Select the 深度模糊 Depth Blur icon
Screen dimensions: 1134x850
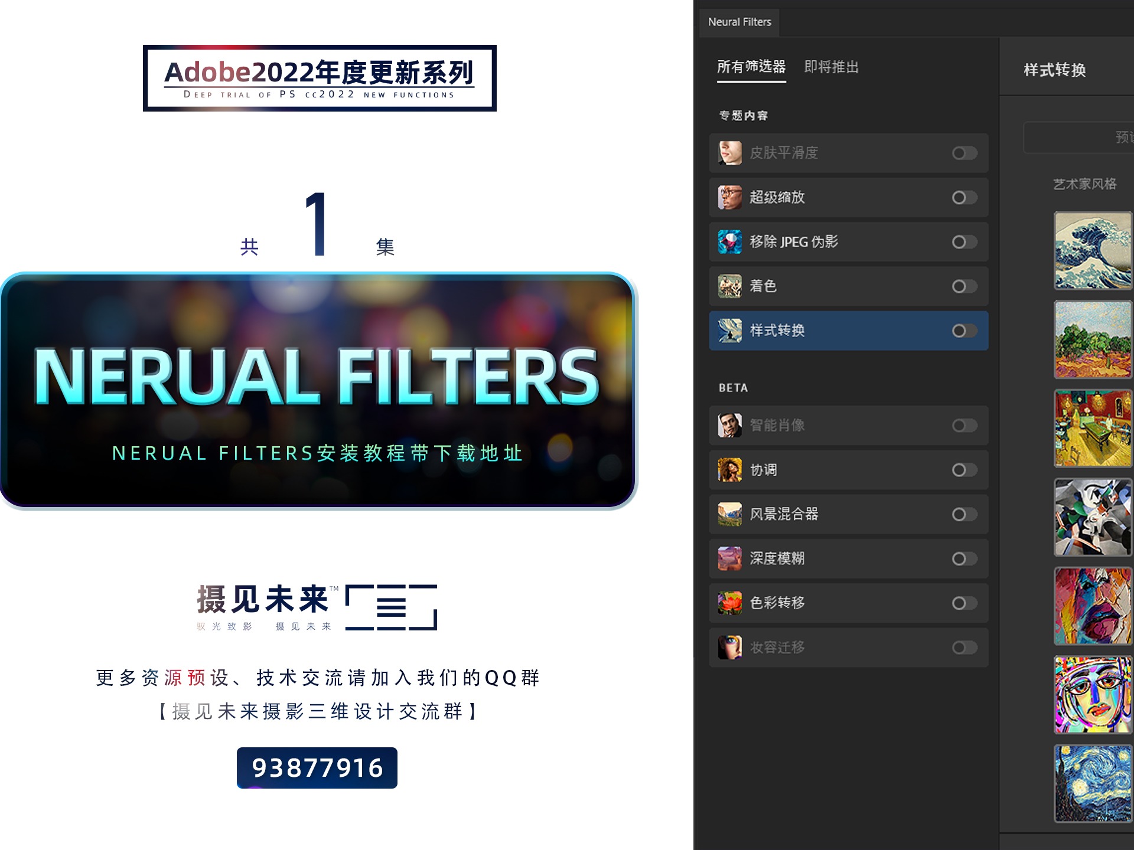click(731, 558)
